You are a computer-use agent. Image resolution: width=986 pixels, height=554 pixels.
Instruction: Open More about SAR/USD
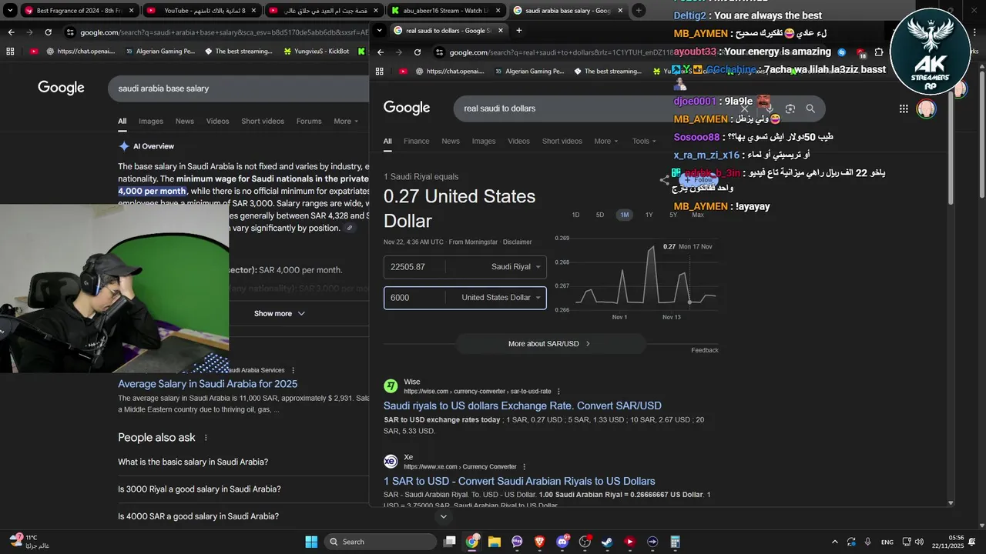pyautogui.click(x=549, y=344)
